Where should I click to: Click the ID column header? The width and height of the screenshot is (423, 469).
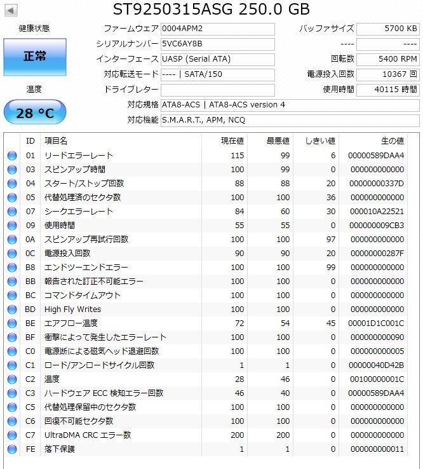[30, 141]
